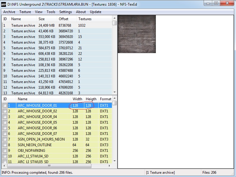The height and width of the screenshot is (177, 236).
Task: Select archive row sized 64,813 KB
Action: 57,93
